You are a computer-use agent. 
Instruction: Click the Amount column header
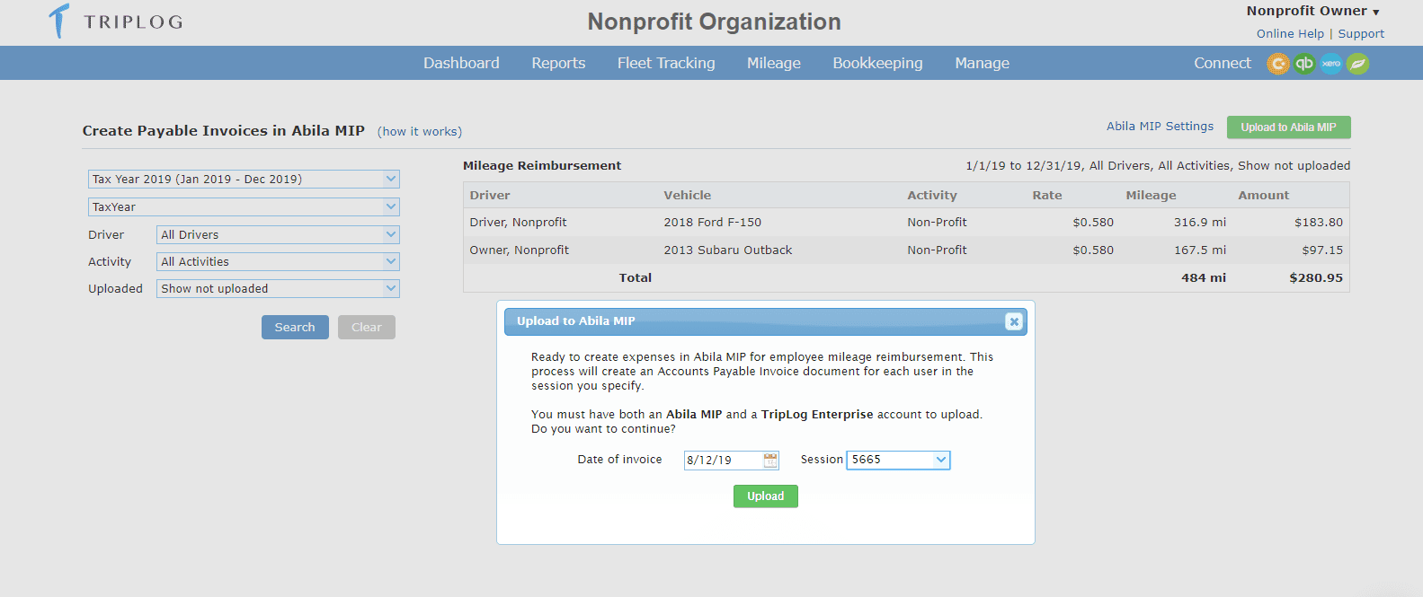tap(1263, 195)
